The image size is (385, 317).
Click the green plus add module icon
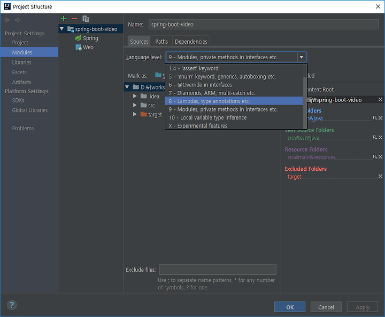coord(64,19)
